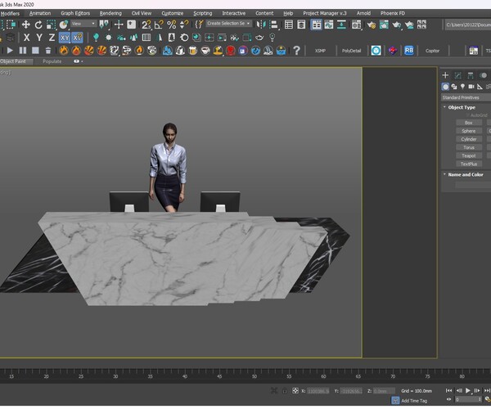The height and width of the screenshot is (409, 491).
Task: Click the Cylinder primitive button
Action: [468, 139]
